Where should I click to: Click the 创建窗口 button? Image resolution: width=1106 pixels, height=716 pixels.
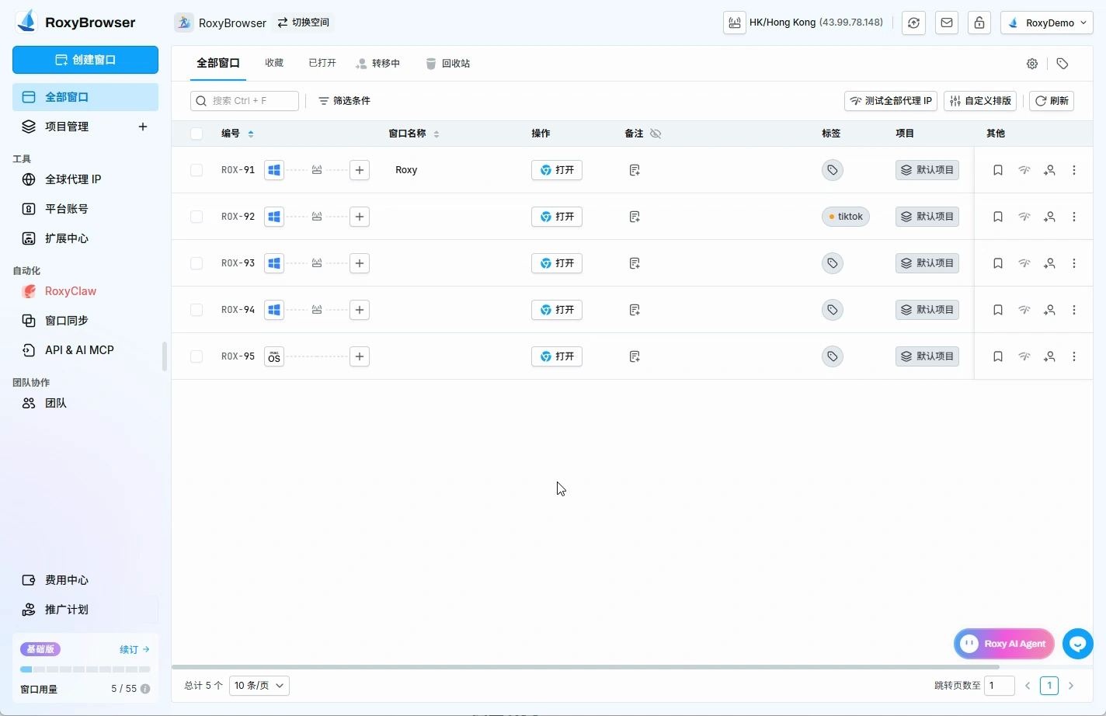click(85, 60)
